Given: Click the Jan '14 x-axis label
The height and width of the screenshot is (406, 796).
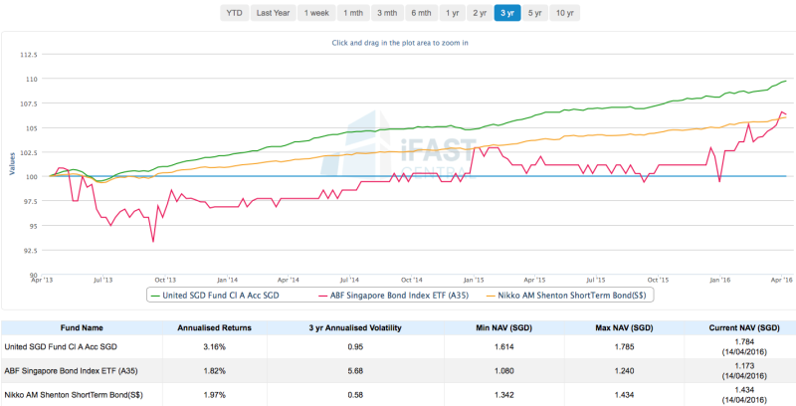Looking at the screenshot, I should tap(227, 279).
